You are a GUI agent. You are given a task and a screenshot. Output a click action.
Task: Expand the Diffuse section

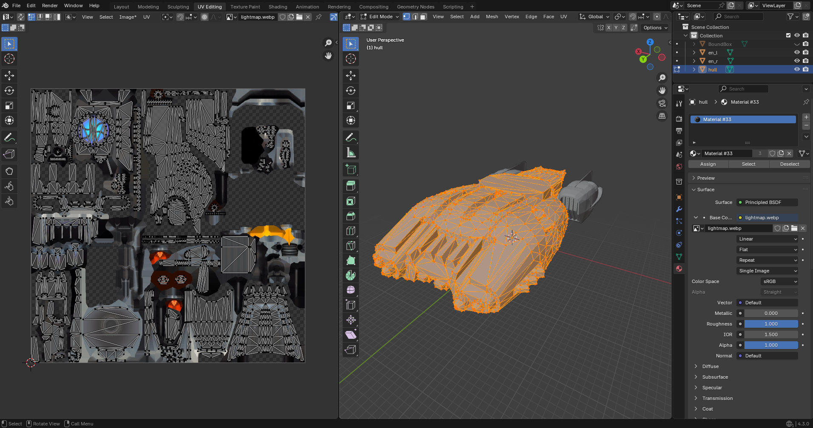tap(710, 366)
